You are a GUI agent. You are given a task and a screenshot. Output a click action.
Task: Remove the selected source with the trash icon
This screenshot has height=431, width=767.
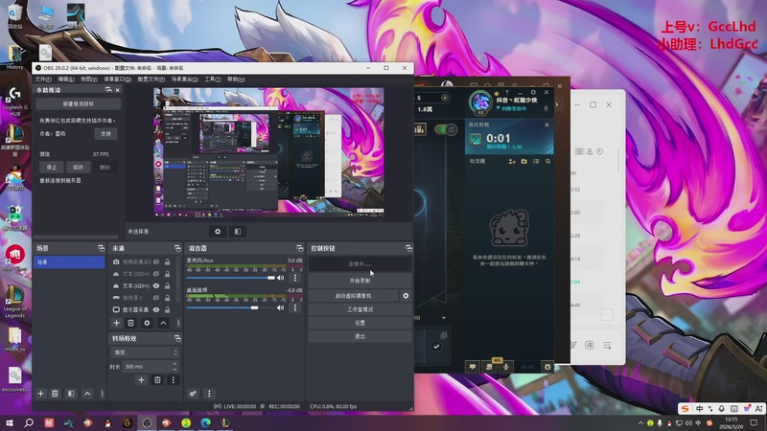point(130,323)
